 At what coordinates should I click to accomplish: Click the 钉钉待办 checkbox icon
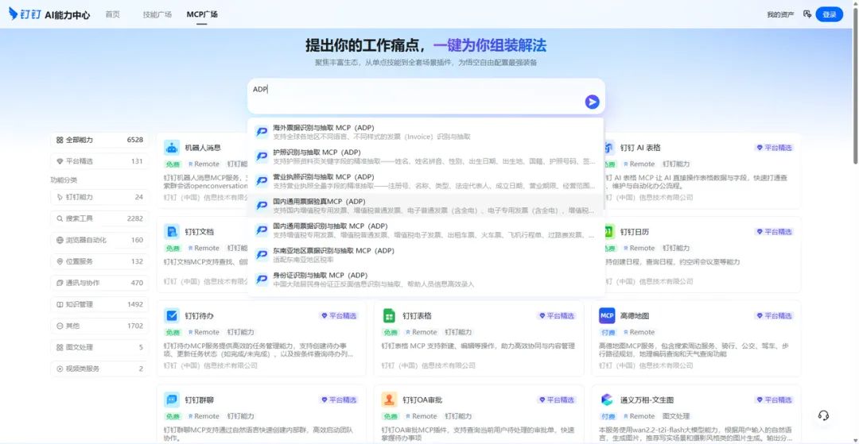coord(172,315)
